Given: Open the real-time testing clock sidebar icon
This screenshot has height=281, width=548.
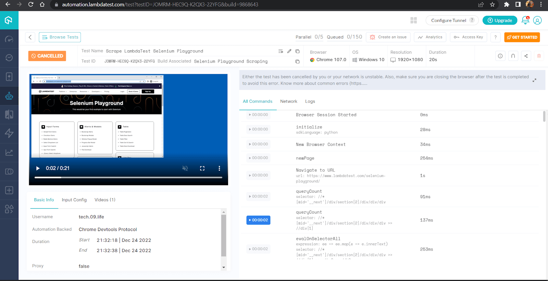Looking at the screenshot, I should [9, 58].
